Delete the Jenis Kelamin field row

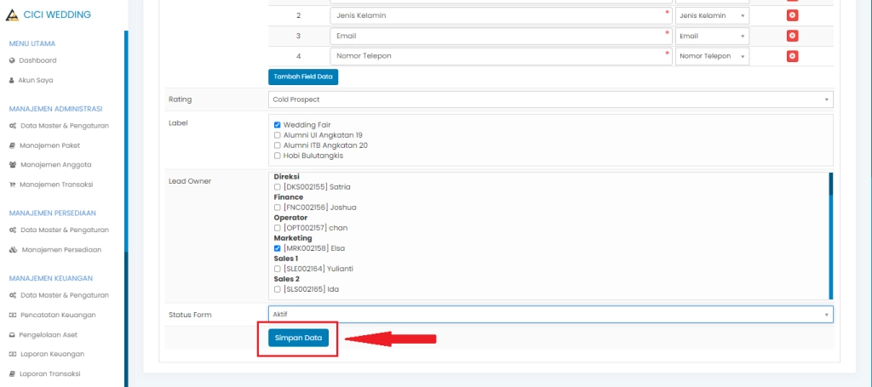coord(792,16)
